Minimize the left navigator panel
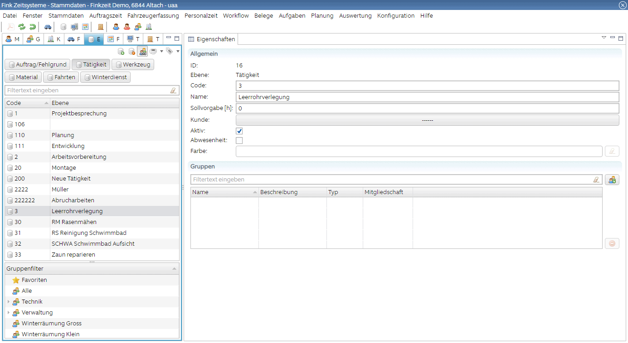This screenshot has height=343, width=628. [169, 38]
